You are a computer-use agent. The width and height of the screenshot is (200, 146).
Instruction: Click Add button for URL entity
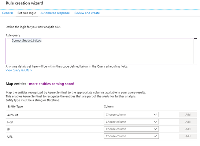coord(188,137)
